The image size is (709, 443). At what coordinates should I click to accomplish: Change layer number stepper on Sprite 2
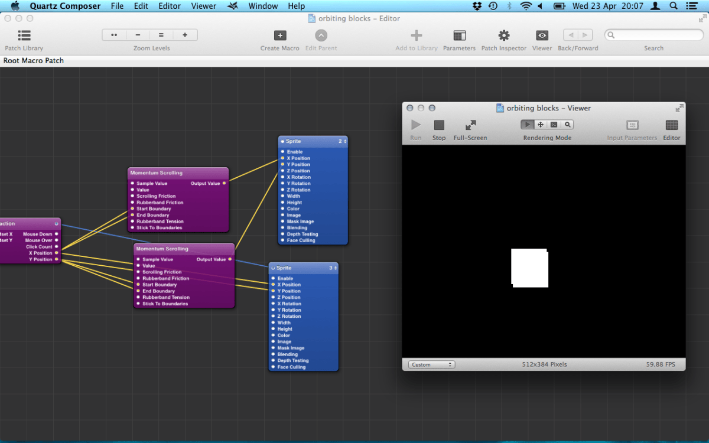(x=345, y=142)
